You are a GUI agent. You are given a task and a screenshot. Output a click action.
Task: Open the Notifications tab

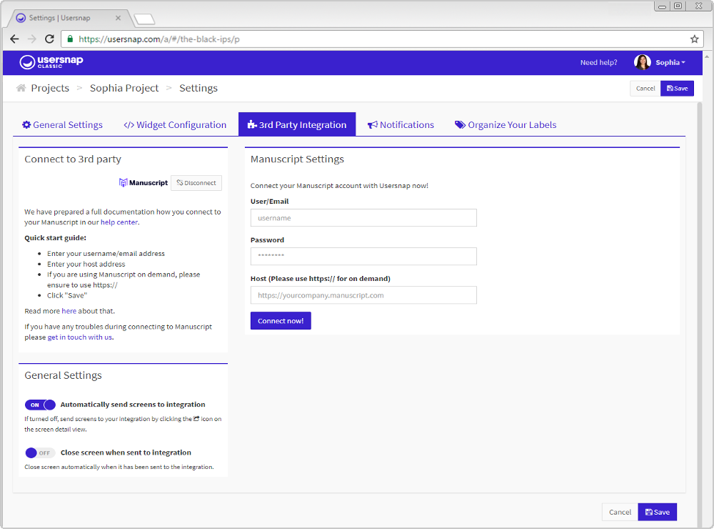[401, 125]
